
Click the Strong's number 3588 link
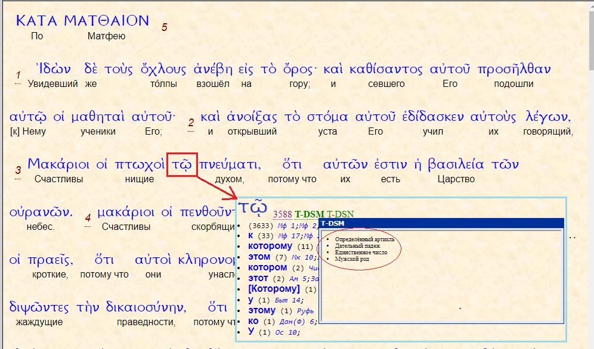click(282, 214)
